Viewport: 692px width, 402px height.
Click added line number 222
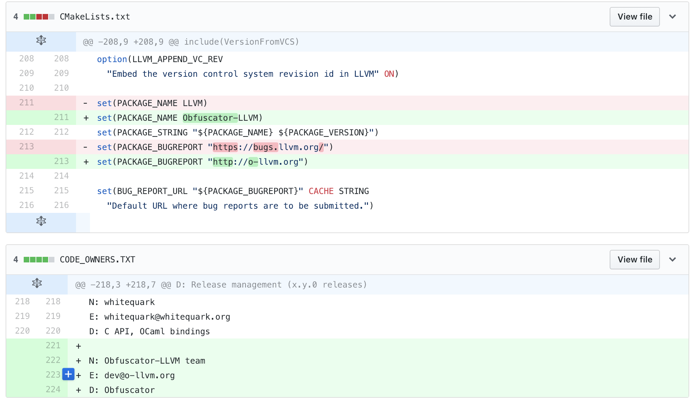53,360
